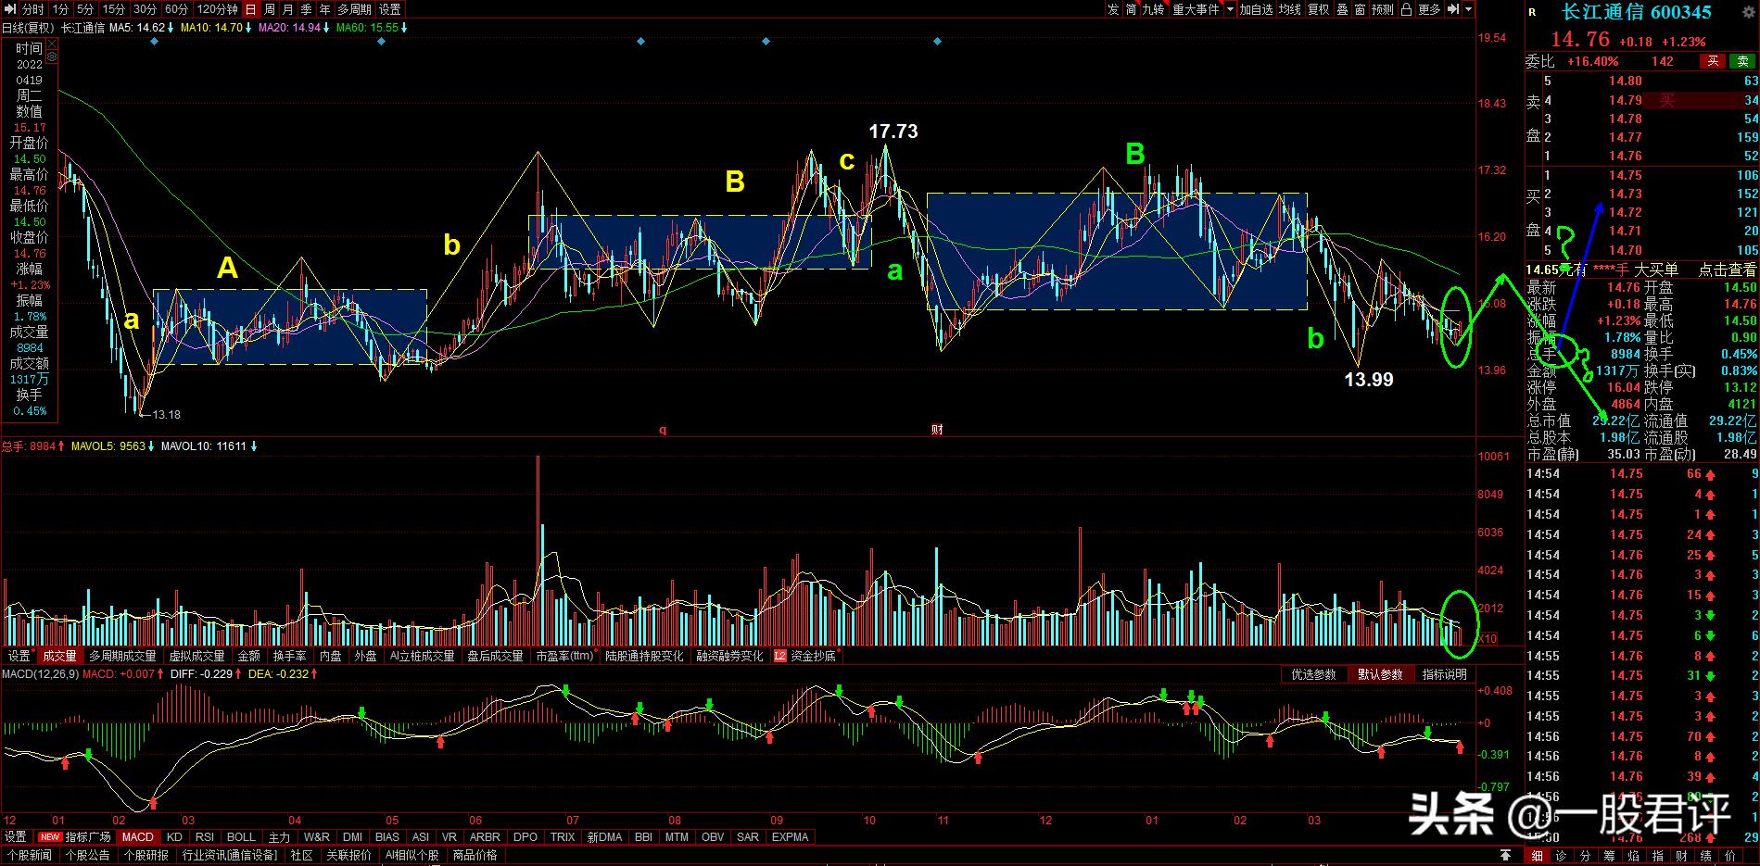Click the green 卖 sell button
Image resolution: width=1760 pixels, height=866 pixels.
tap(1743, 61)
